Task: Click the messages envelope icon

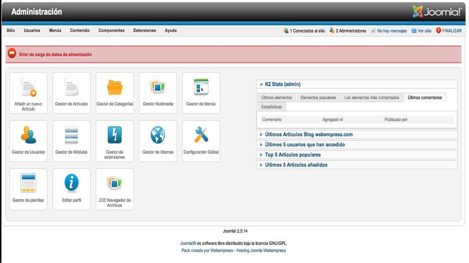Action: (373, 31)
